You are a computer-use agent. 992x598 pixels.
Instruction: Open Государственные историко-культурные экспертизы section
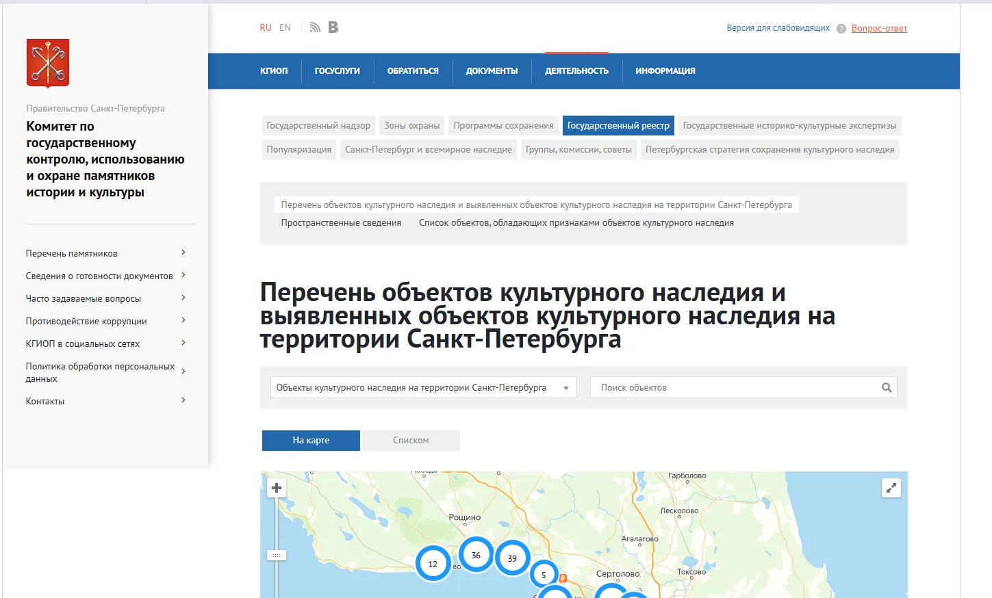[x=789, y=126]
